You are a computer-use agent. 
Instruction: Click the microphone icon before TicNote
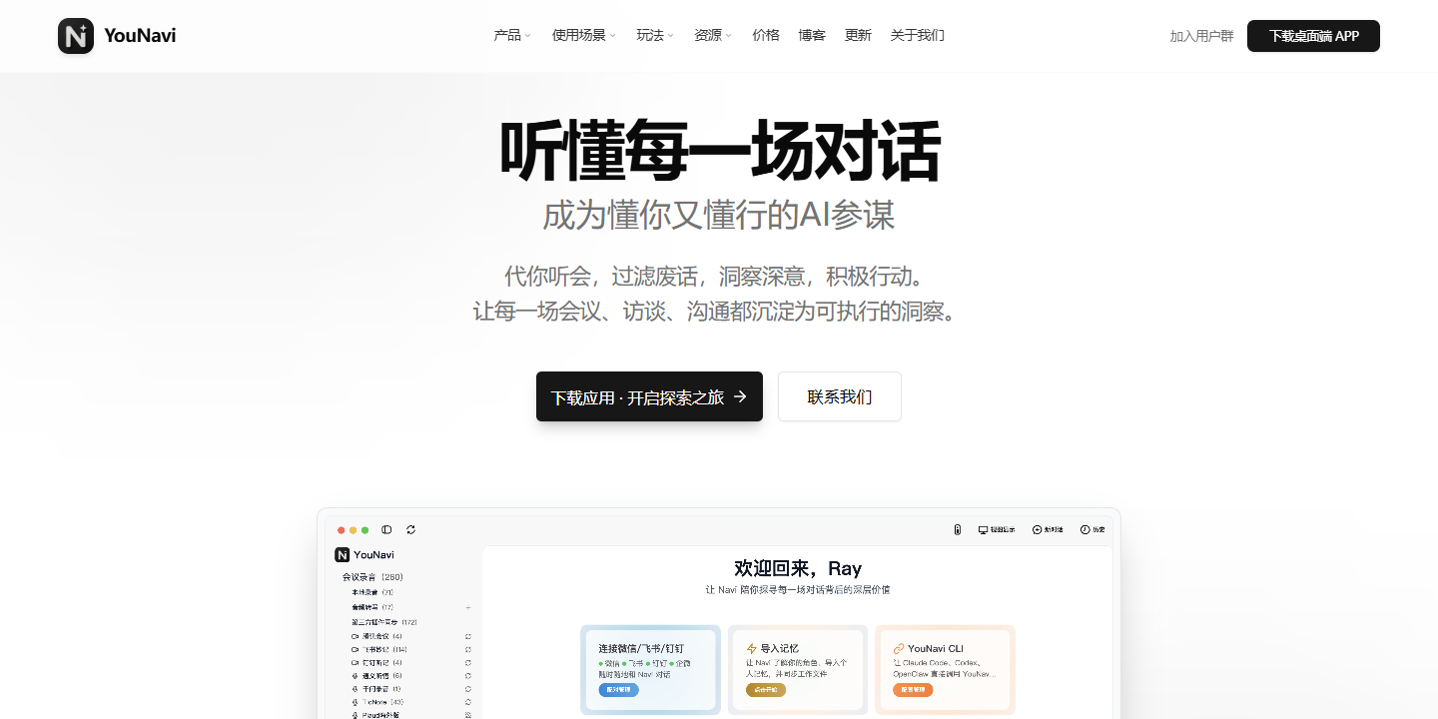355,702
